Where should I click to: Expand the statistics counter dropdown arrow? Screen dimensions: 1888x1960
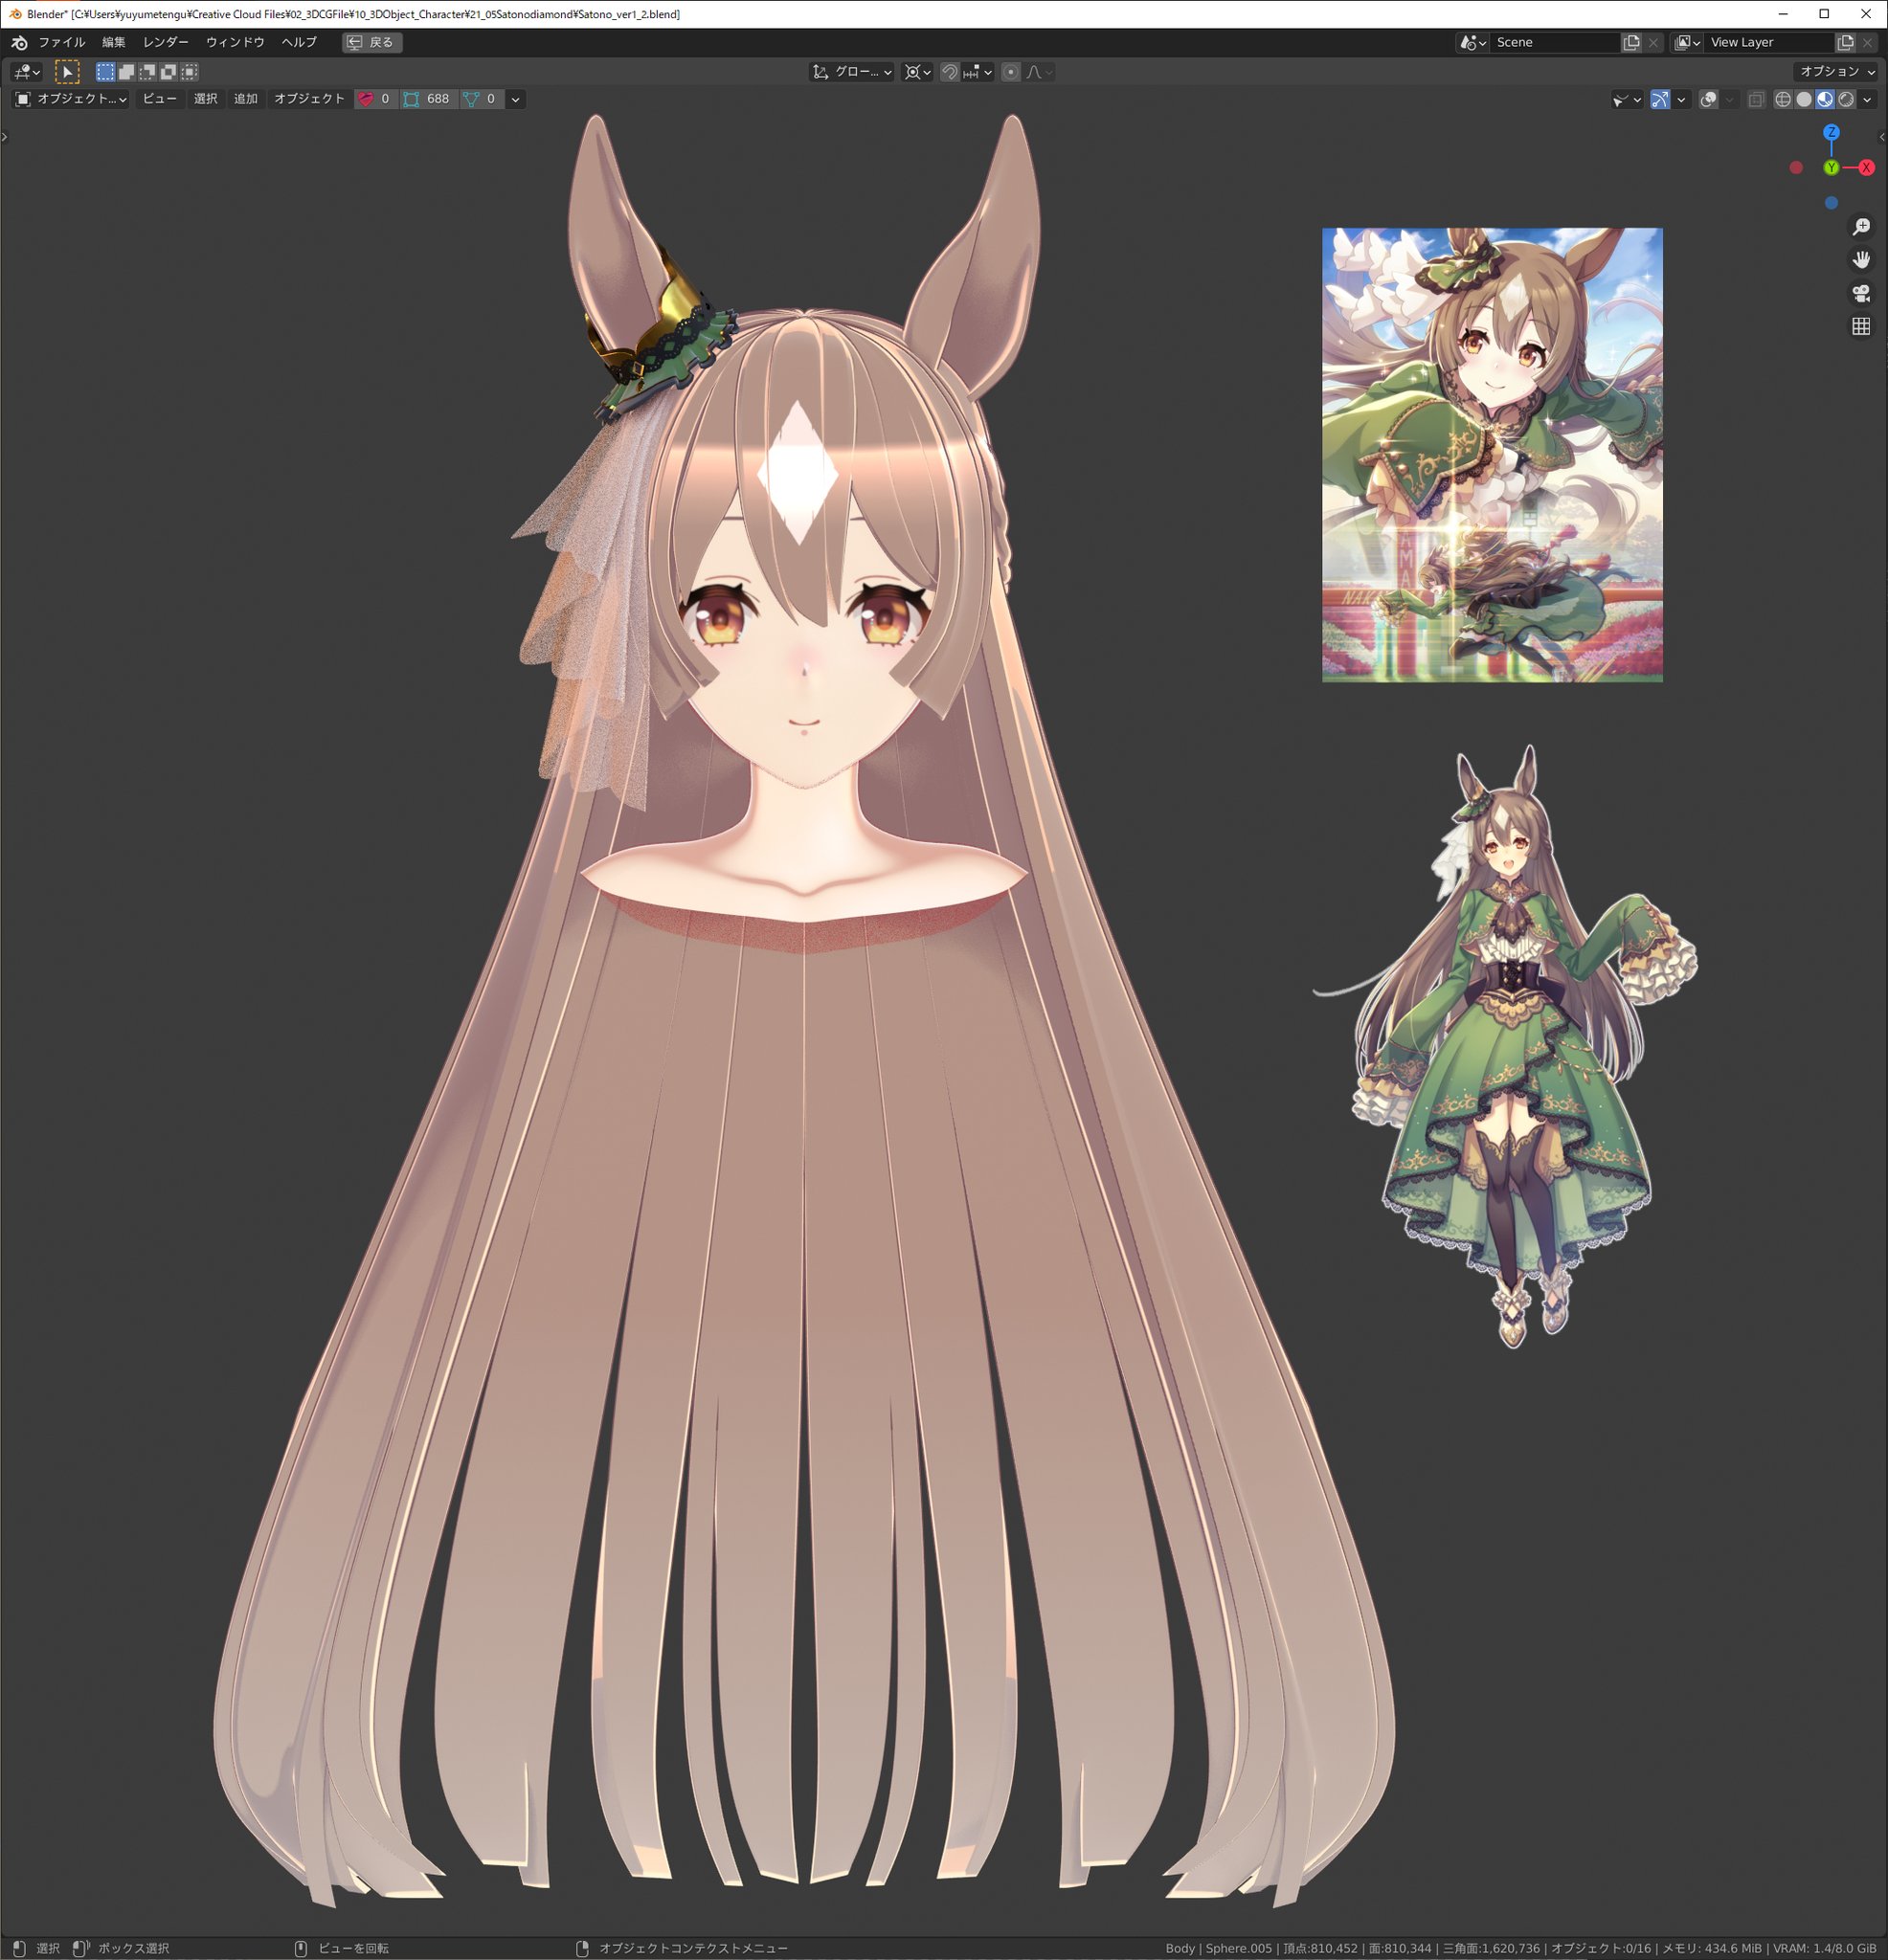pyautogui.click(x=515, y=99)
